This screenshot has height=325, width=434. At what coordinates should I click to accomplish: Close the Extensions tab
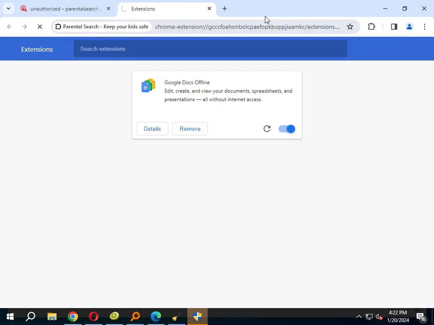coord(209,8)
